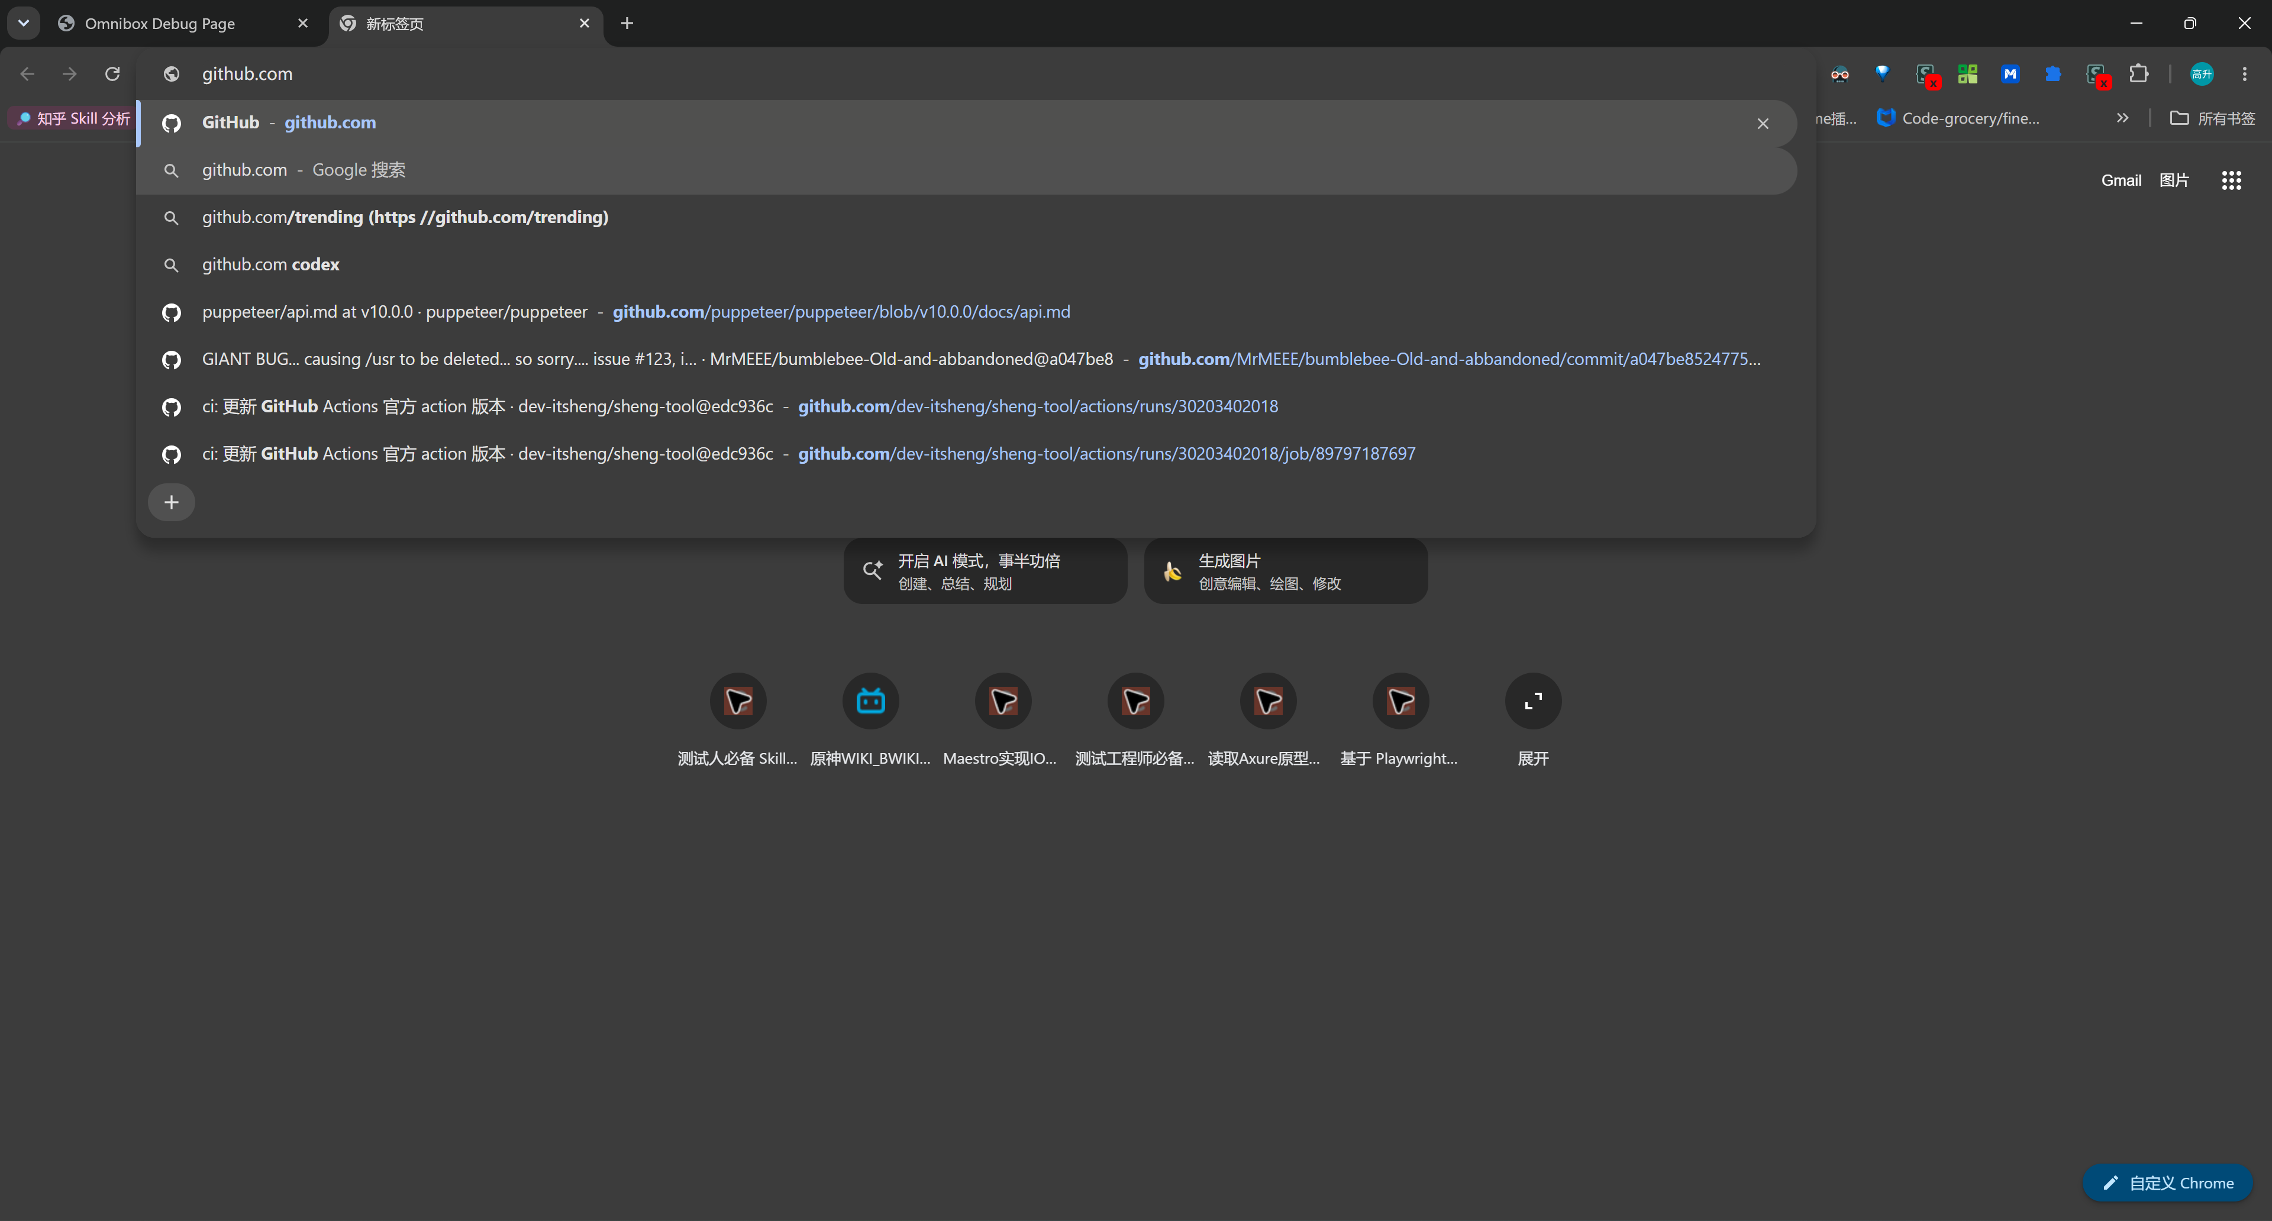The image size is (2272, 1221).
Task: Open a new tab with the plus button
Action: point(627,24)
